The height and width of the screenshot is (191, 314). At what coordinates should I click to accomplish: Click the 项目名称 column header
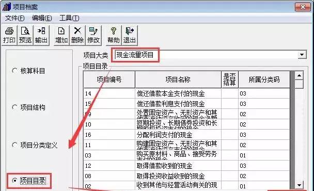tap(178, 79)
